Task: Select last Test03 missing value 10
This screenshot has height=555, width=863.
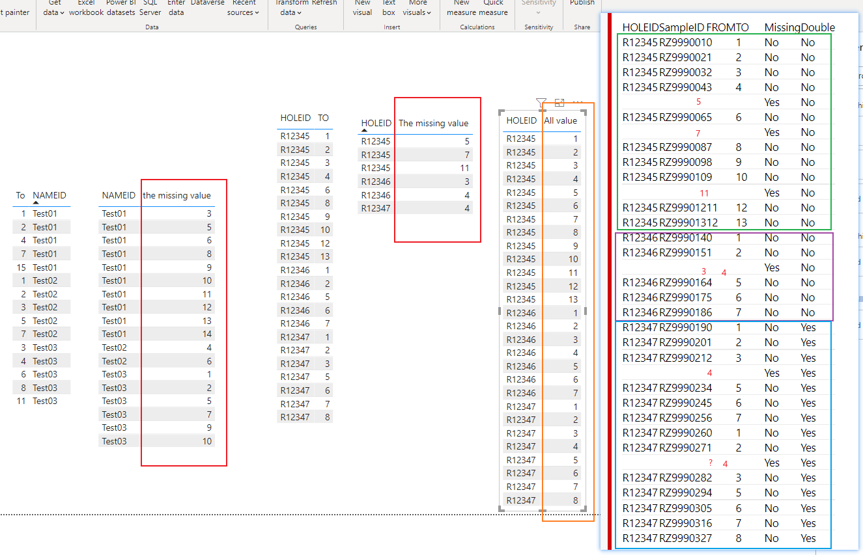Action: coord(207,441)
